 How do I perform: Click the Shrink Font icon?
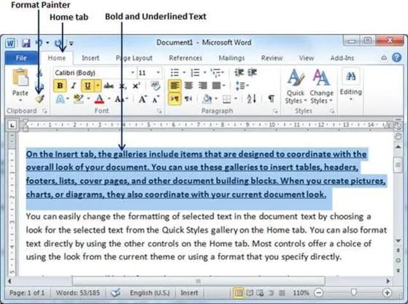point(156,99)
